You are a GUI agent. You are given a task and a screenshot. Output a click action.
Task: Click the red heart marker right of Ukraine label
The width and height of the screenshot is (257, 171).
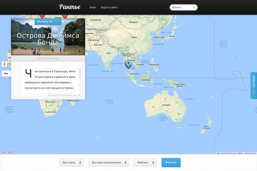point(65,16)
